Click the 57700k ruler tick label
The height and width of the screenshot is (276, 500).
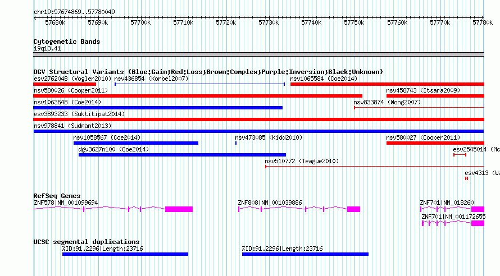tap(140, 23)
